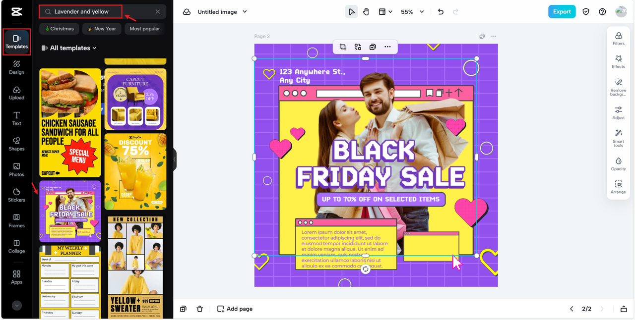Click the duplicate icon in floating toolbar

[x=373, y=47]
